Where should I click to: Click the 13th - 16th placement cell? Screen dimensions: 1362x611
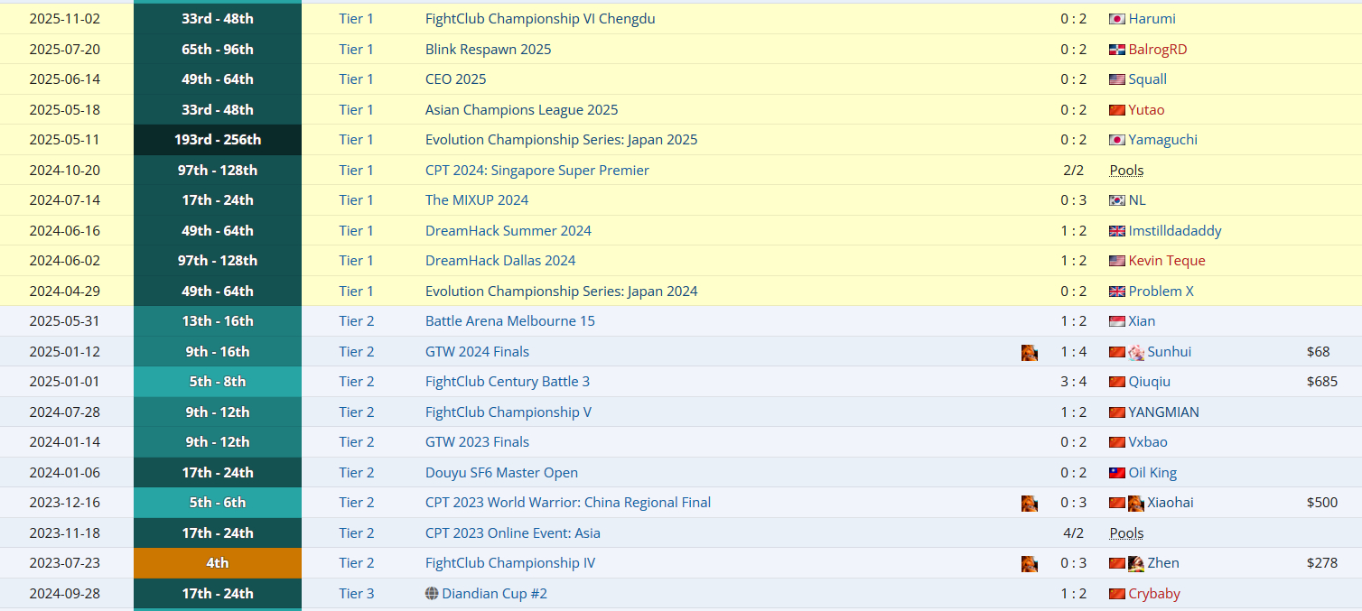coord(218,321)
